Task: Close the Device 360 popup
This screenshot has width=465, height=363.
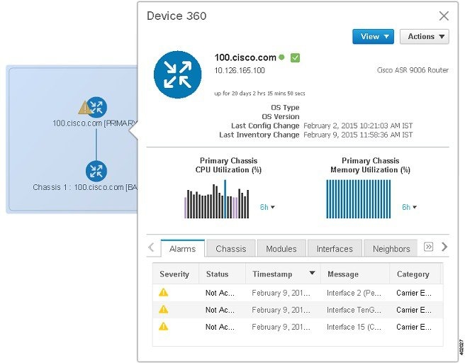Action: 444,16
